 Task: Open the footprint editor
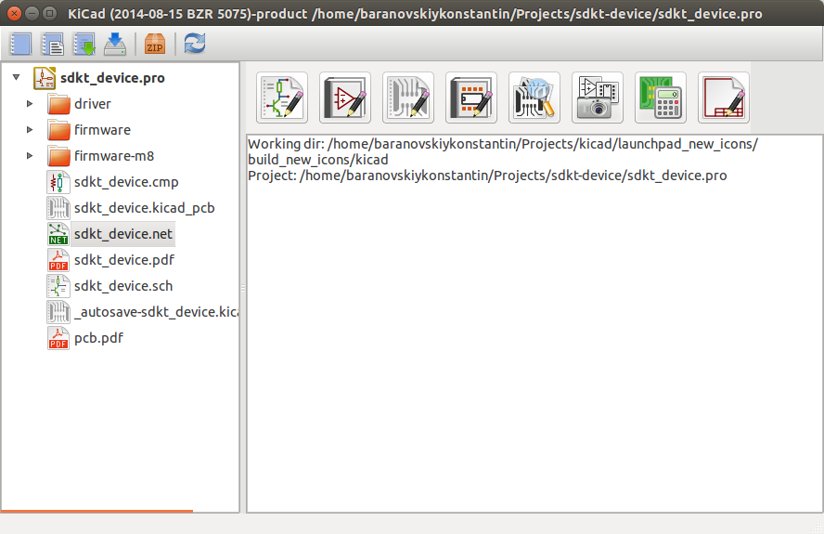tap(471, 98)
